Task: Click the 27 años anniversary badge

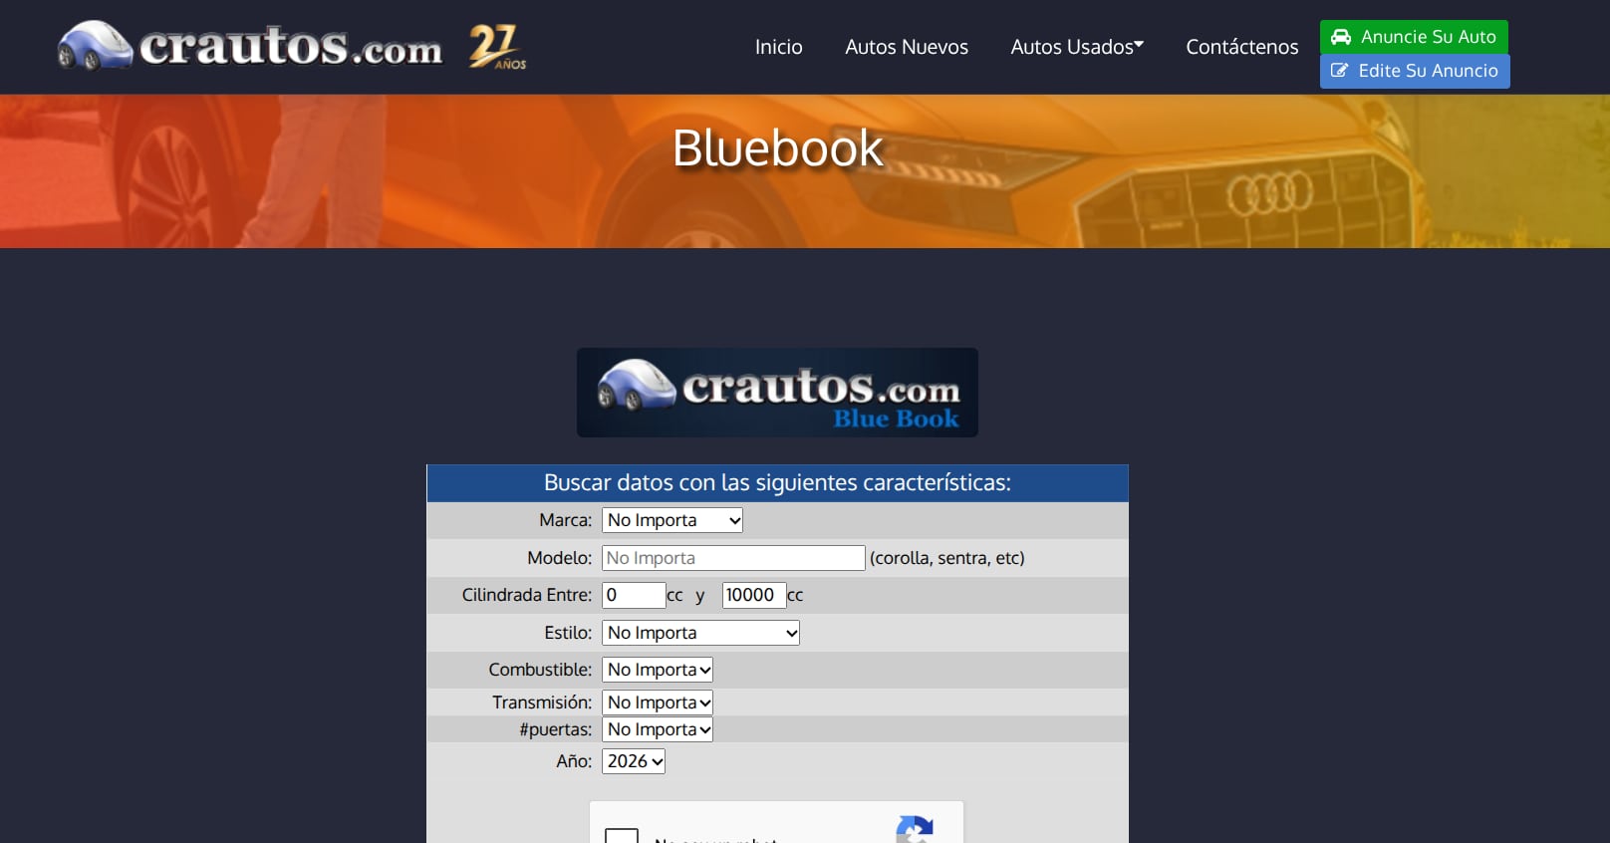Action: [497, 47]
